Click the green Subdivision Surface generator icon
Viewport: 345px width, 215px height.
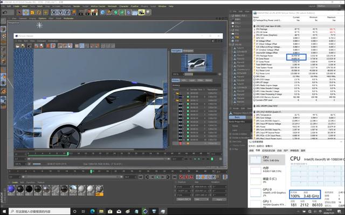115,12
